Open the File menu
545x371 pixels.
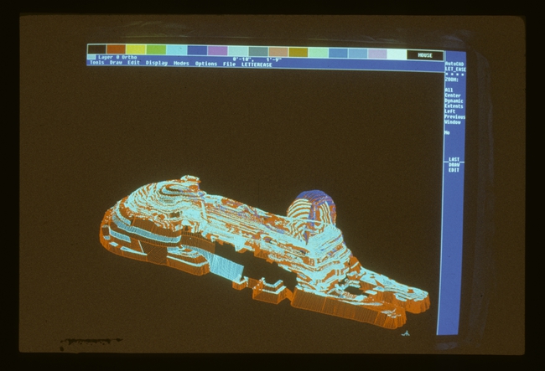[x=229, y=64]
